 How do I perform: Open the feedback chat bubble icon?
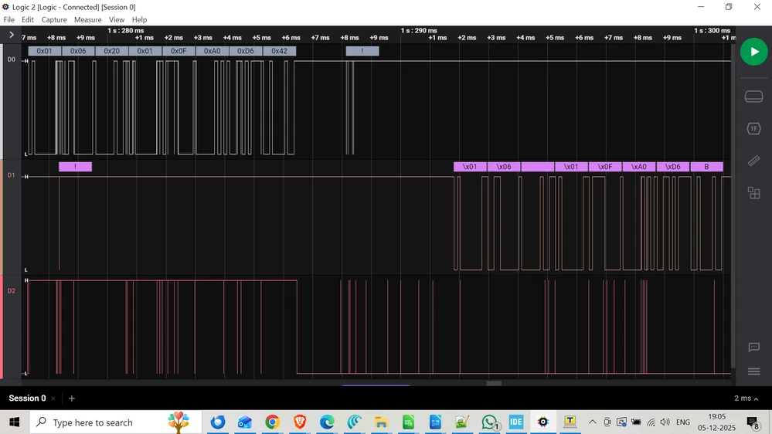[x=753, y=348]
